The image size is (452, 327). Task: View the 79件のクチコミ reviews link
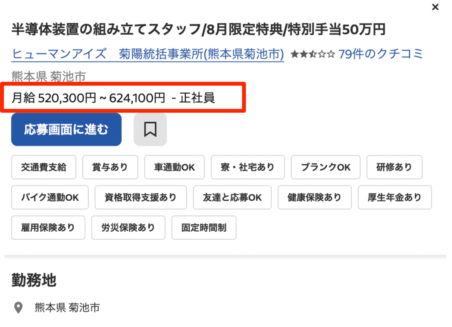(x=380, y=54)
